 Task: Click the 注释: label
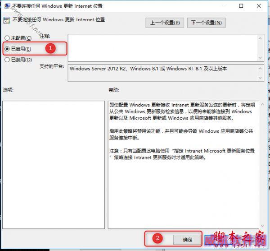click(x=45, y=36)
